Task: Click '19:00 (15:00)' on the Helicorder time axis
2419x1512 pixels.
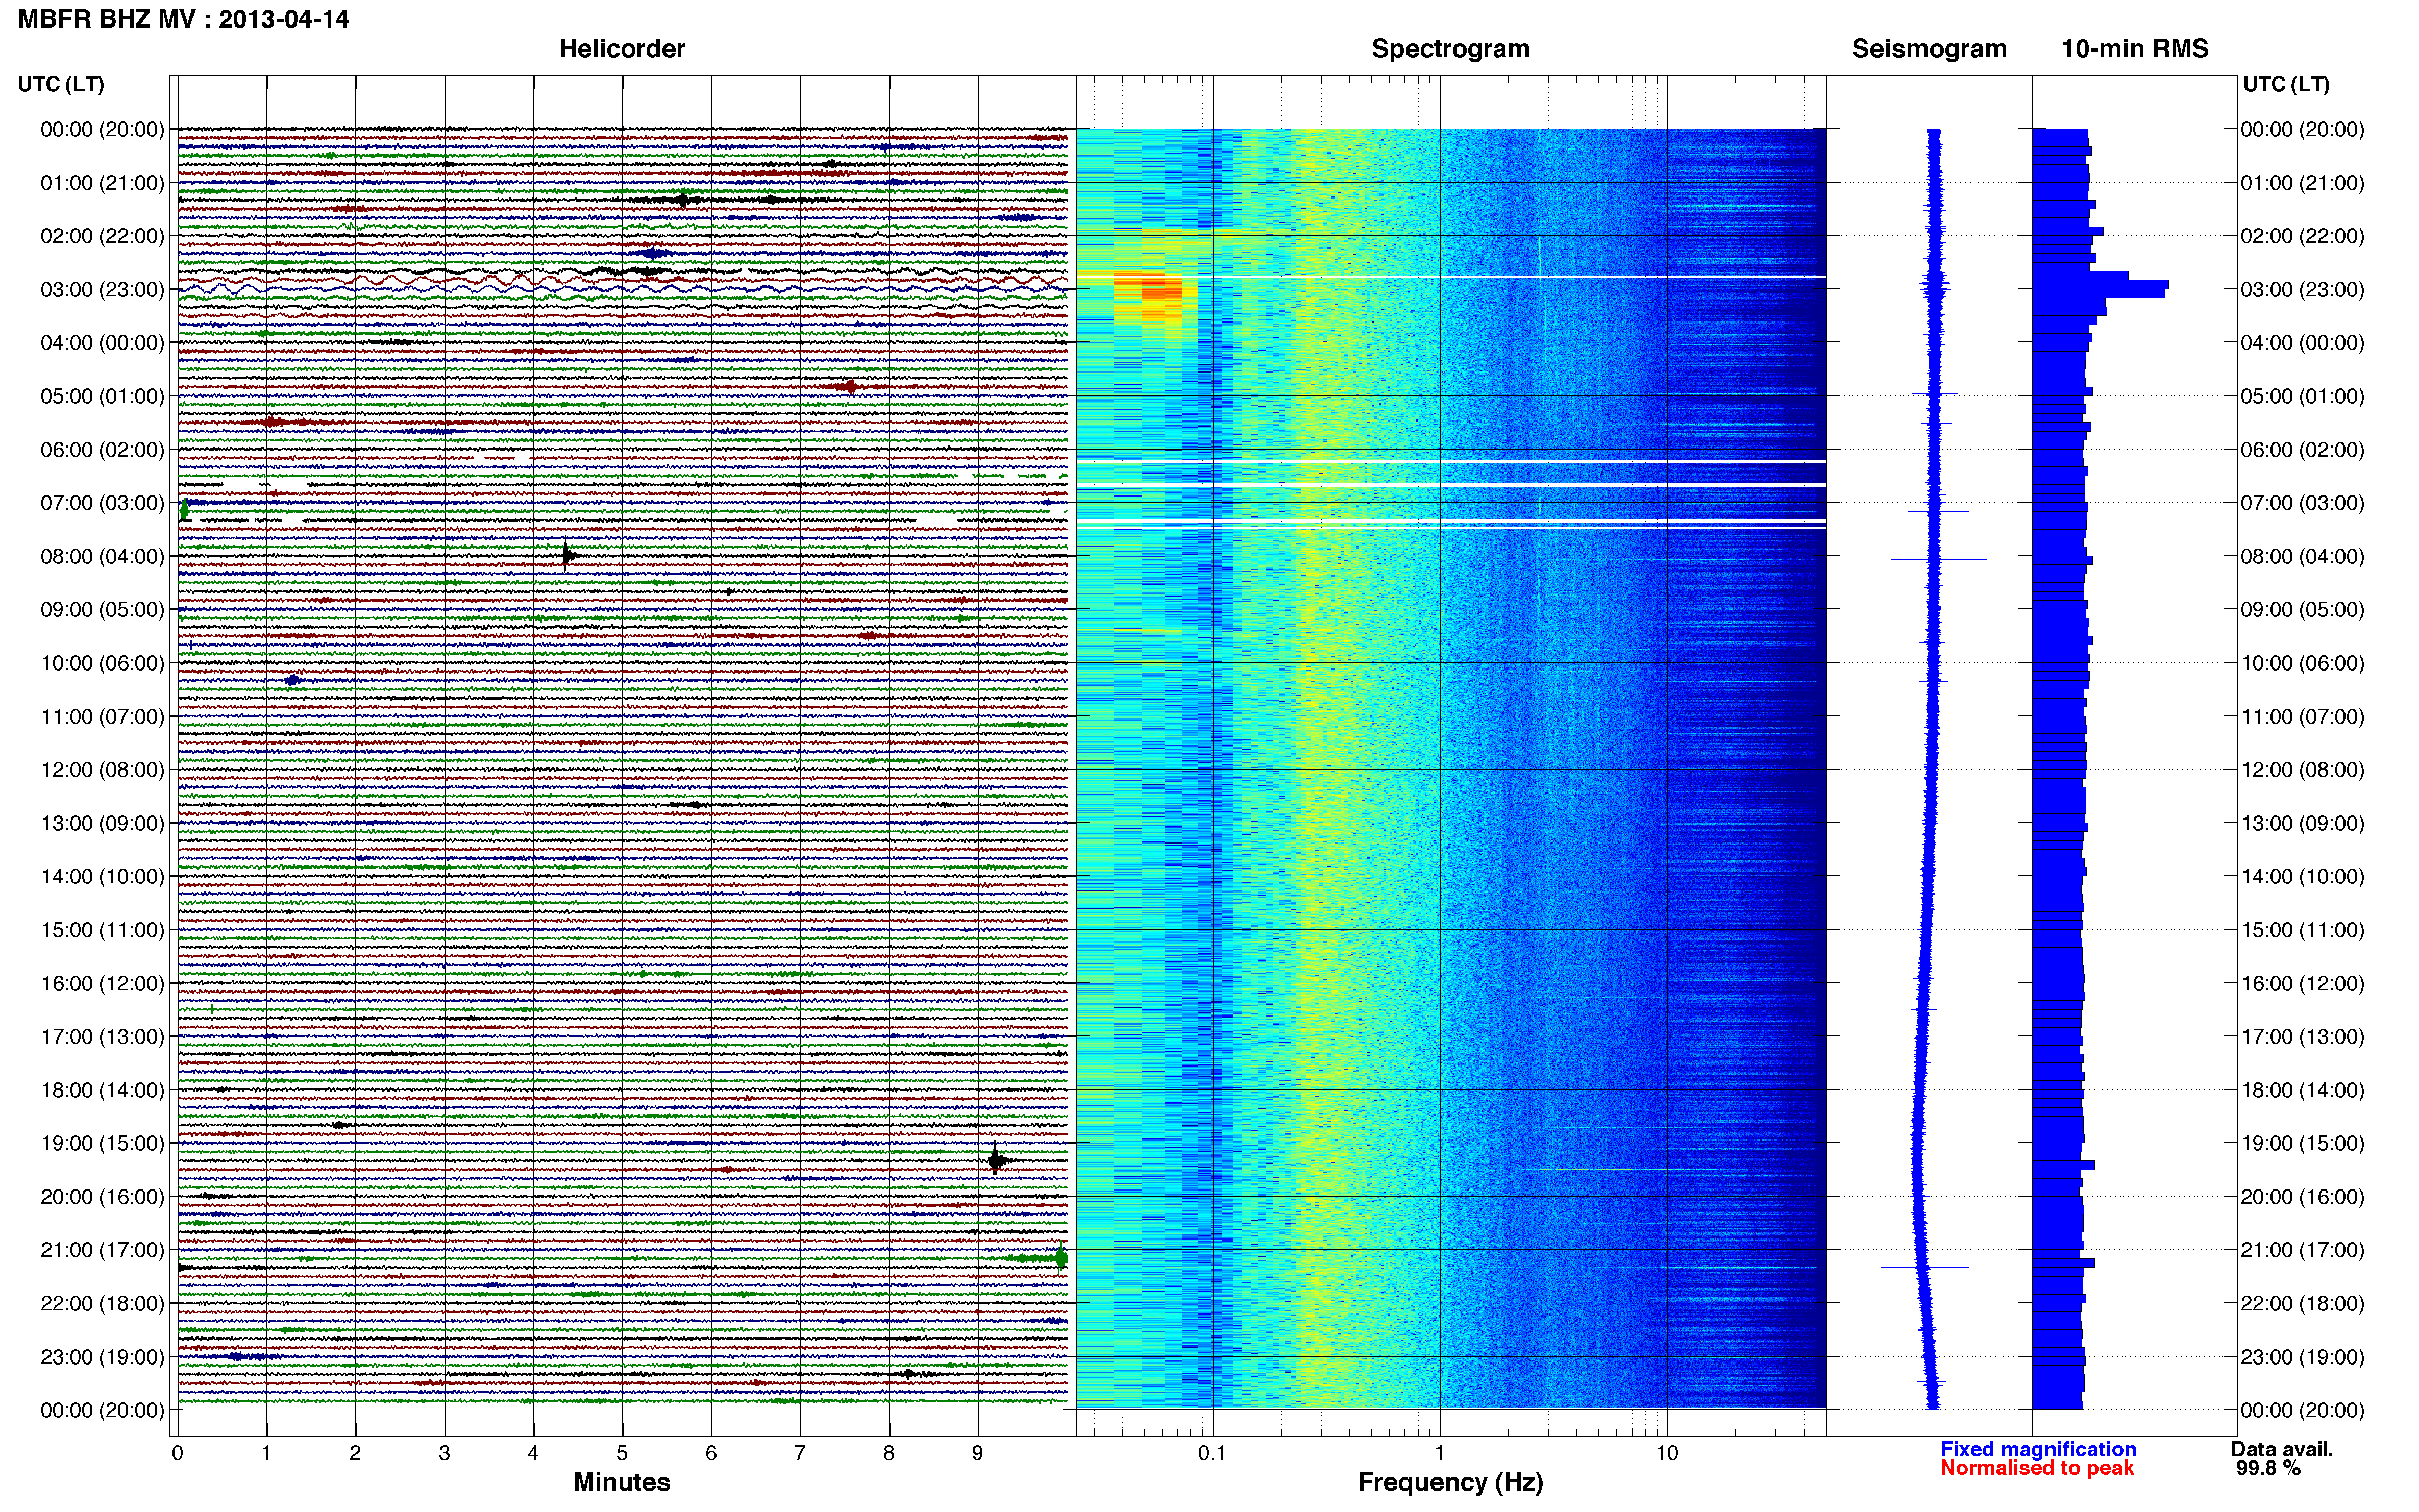Action: (102, 1143)
